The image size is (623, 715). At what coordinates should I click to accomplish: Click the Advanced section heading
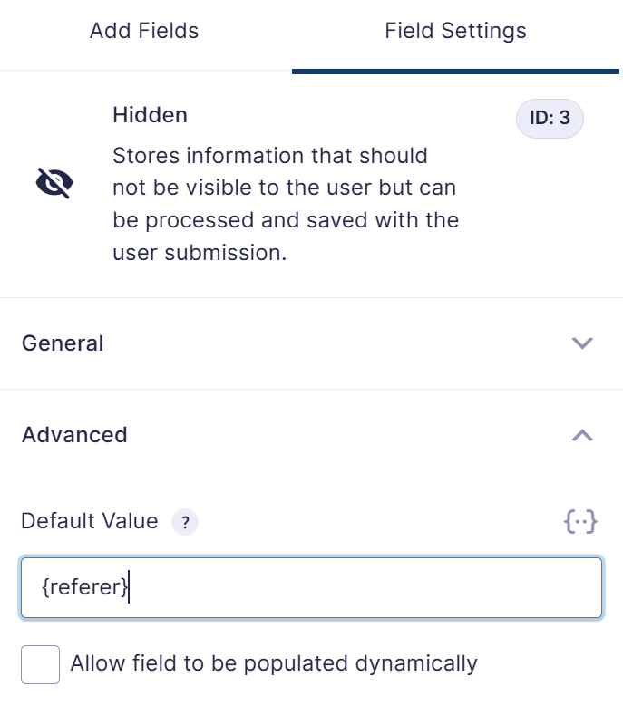74,435
